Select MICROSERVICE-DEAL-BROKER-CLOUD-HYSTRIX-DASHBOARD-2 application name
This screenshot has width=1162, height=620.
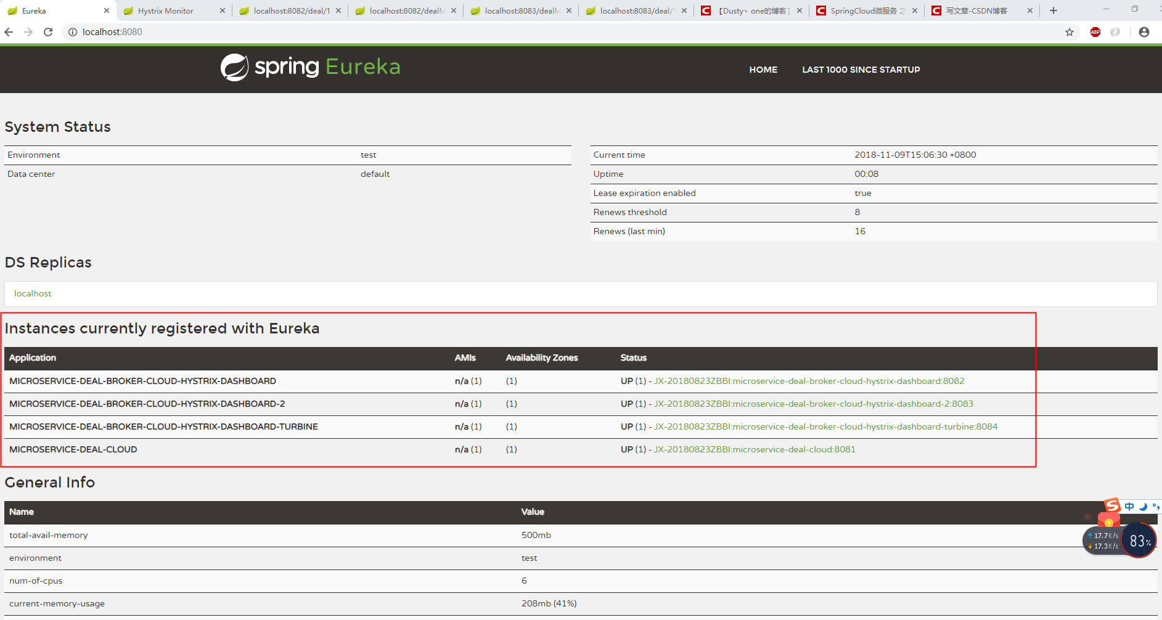pyautogui.click(x=147, y=404)
